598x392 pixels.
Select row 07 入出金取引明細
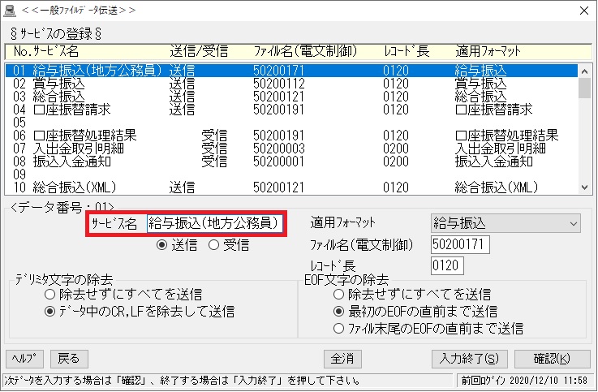pyautogui.click(x=291, y=149)
